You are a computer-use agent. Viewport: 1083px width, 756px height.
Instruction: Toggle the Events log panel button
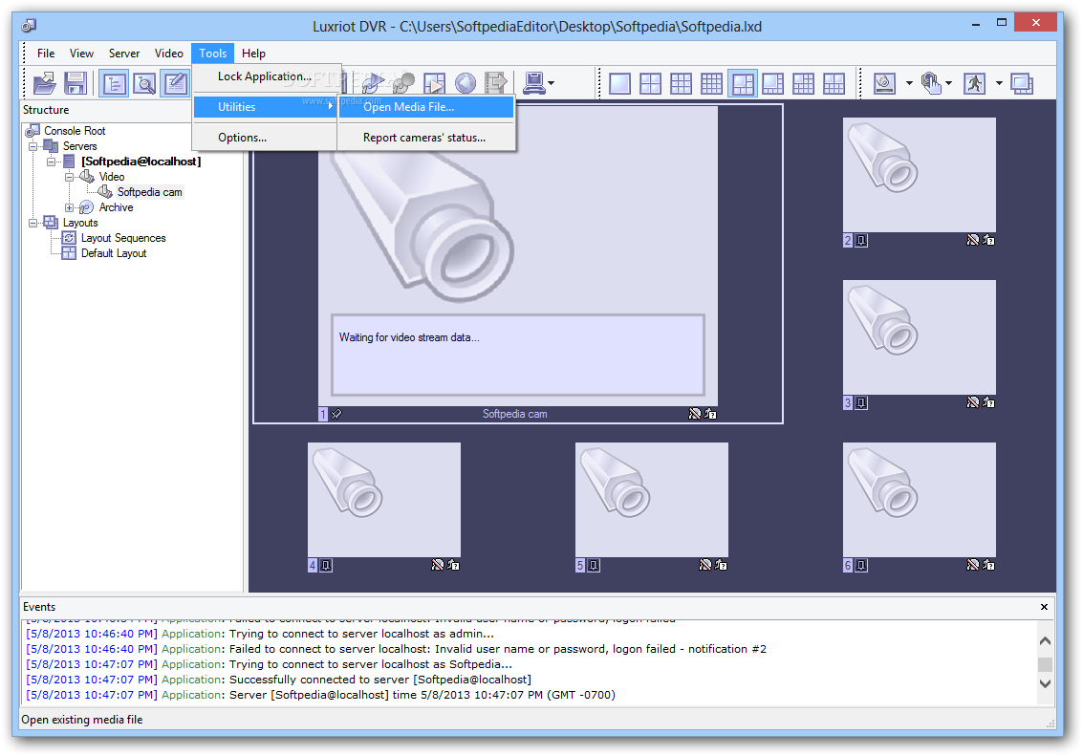[175, 83]
